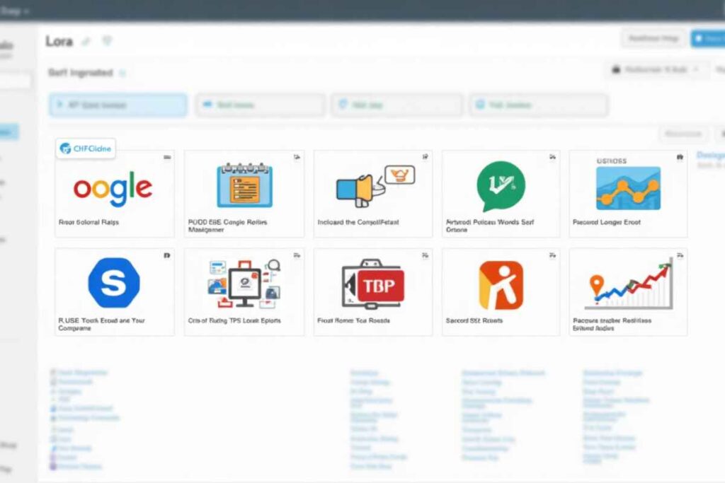This screenshot has width=725, height=483.
Task: Switch to the second tab with blue icon
Action: tap(261, 105)
